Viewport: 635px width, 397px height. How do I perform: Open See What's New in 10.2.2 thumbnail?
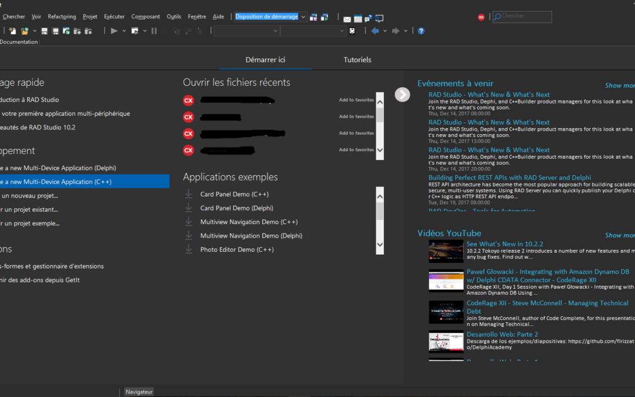tap(446, 251)
